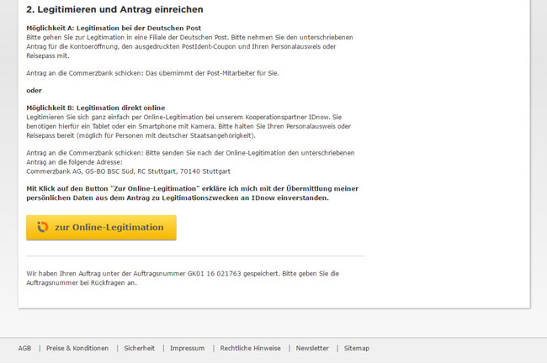Open the Sicherheit footer link
This screenshot has width=547, height=363.
139,348
